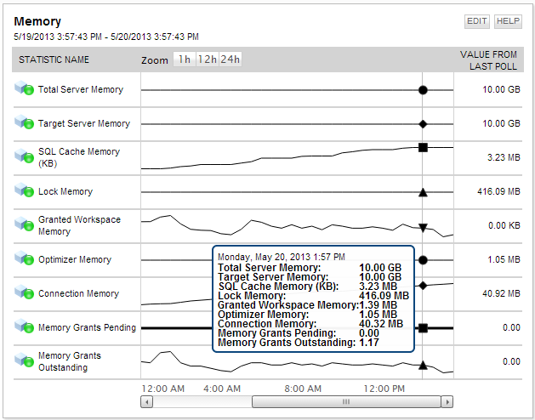
Task: Open the Target Server Memory statistic
Action: 84,123
